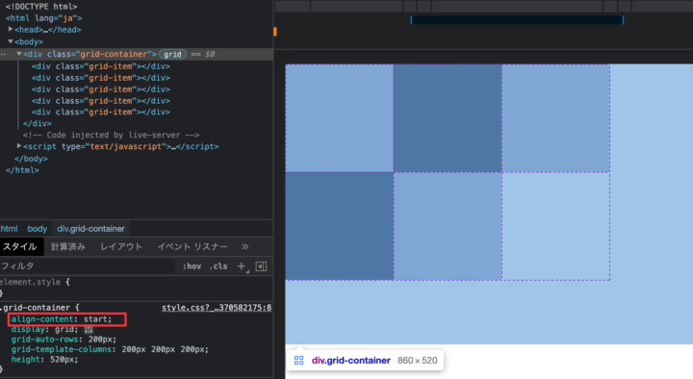Toggle the grid badge overlay
The image size is (693, 379).
click(172, 54)
